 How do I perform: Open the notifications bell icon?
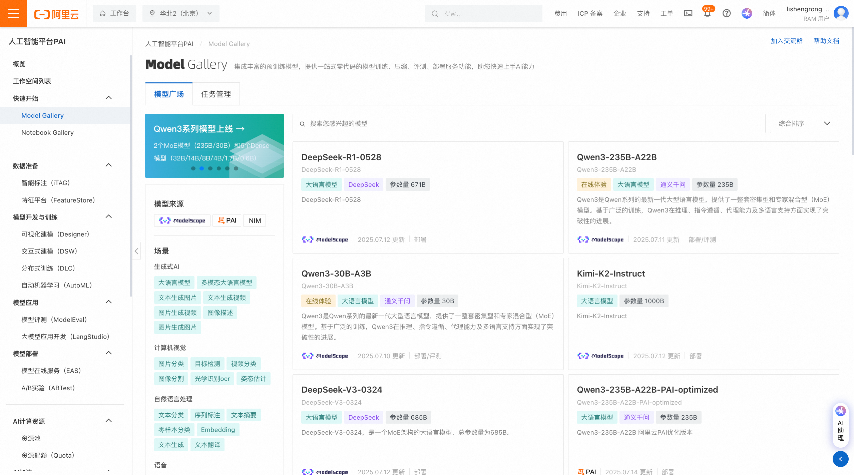(x=707, y=14)
